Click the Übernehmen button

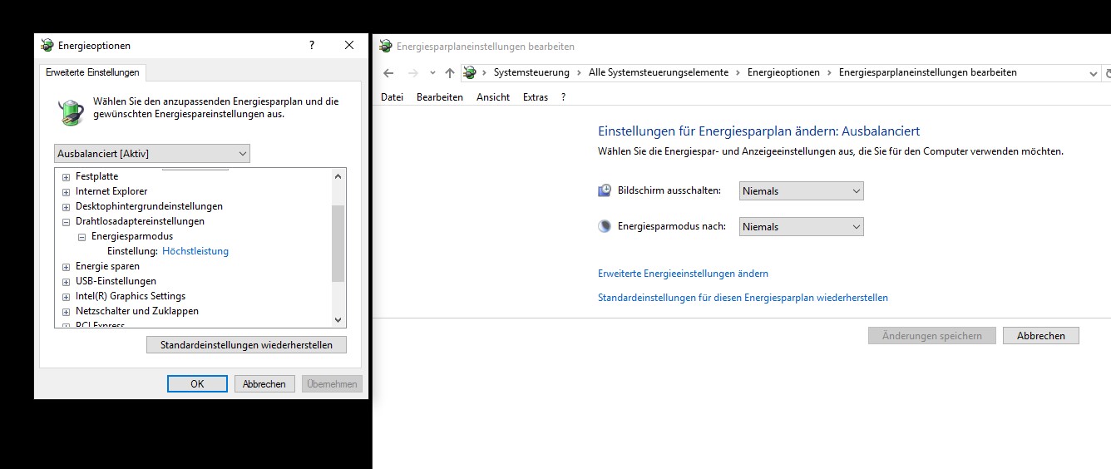point(332,383)
